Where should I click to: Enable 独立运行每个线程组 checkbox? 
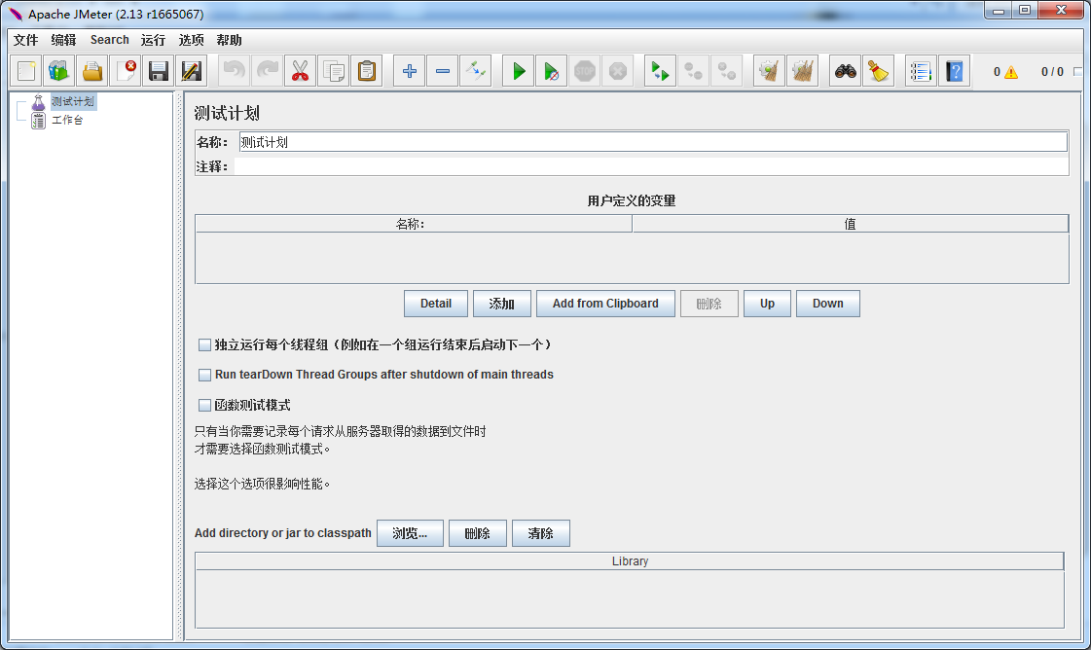click(x=204, y=345)
